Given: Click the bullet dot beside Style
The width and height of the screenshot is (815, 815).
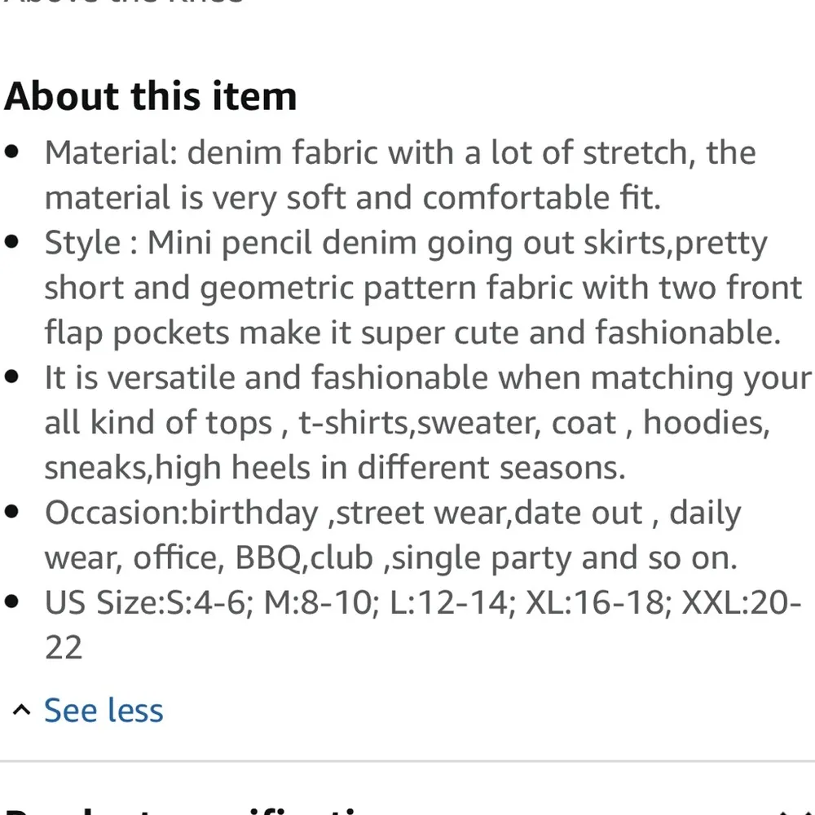Looking at the screenshot, I should tap(12, 243).
